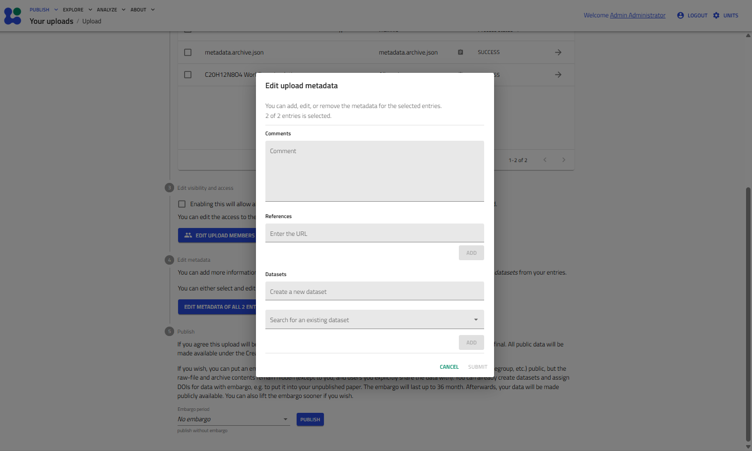Click metadata.archive.json file name
The image size is (752, 451).
point(234,52)
